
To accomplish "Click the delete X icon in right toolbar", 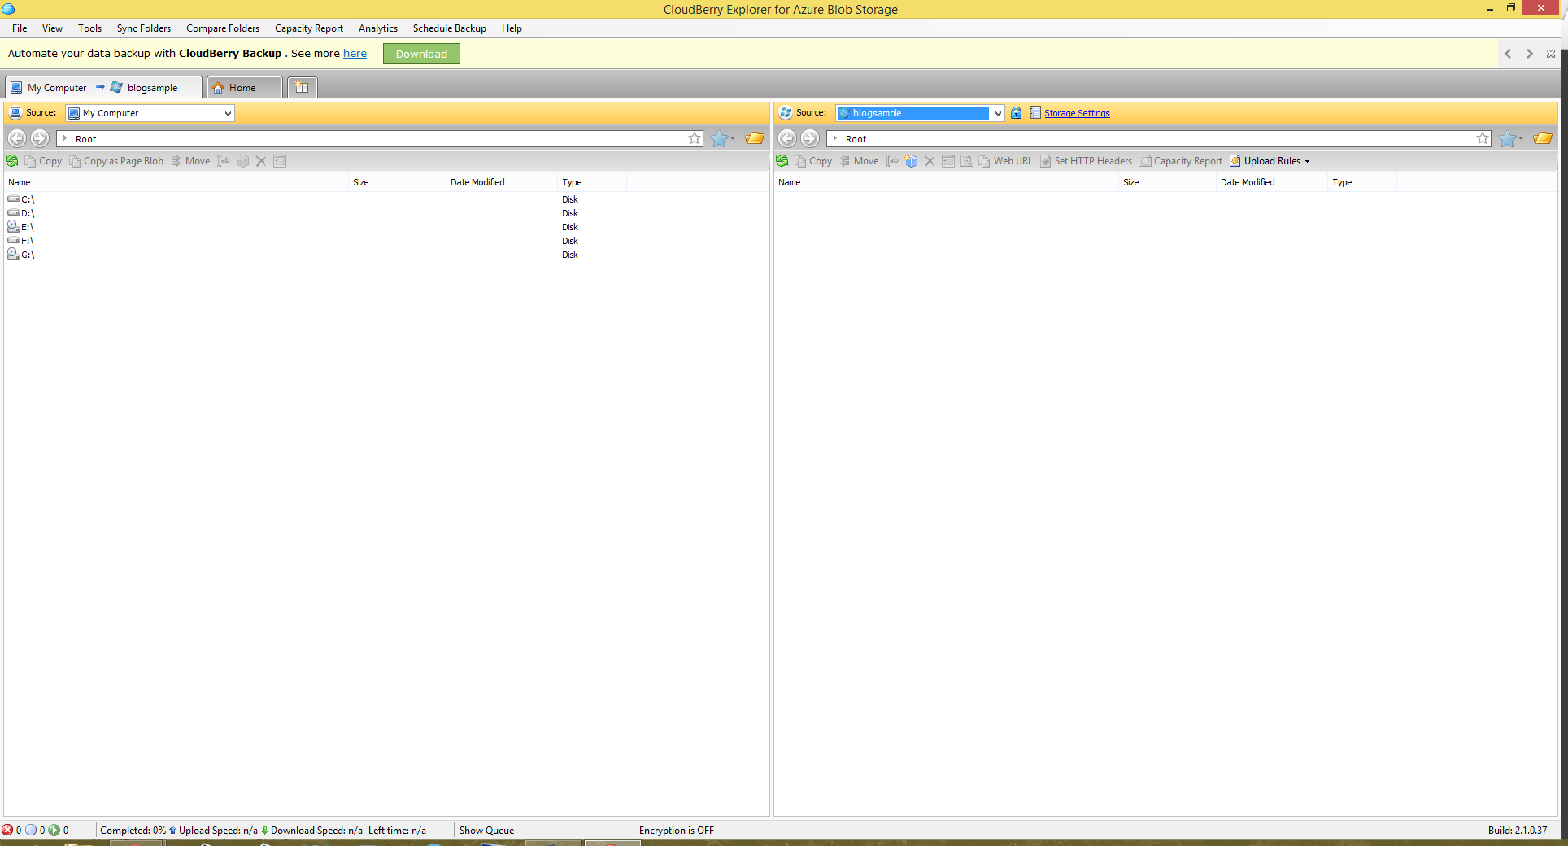I will (x=930, y=161).
